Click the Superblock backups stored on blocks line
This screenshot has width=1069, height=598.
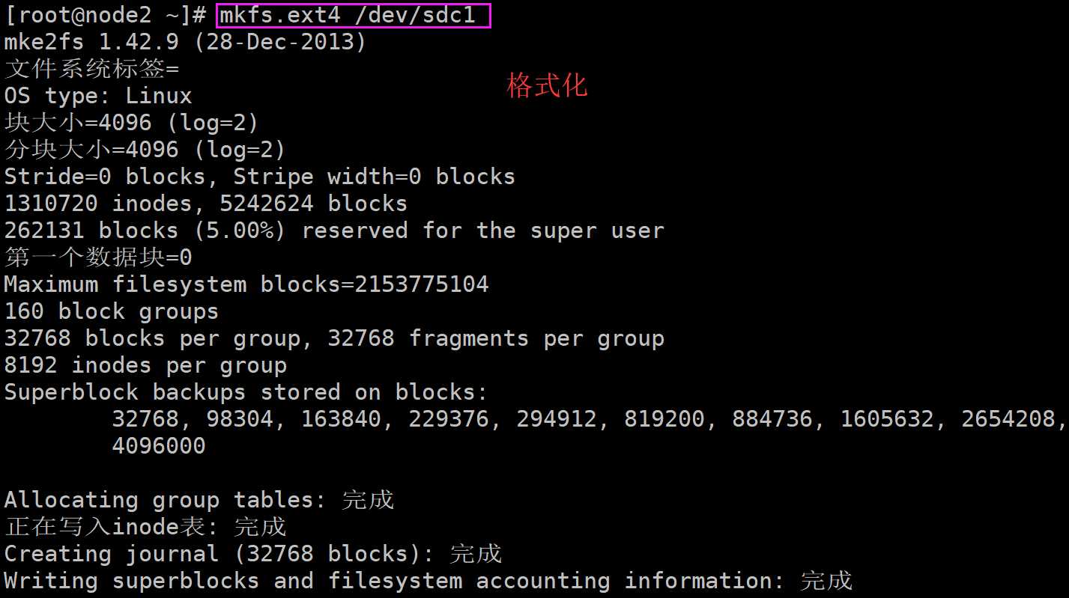[x=246, y=392]
